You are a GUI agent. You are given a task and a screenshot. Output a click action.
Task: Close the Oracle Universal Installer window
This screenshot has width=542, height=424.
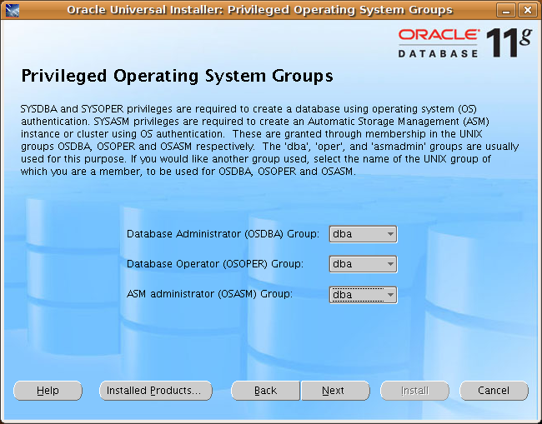pyautogui.click(x=528, y=10)
